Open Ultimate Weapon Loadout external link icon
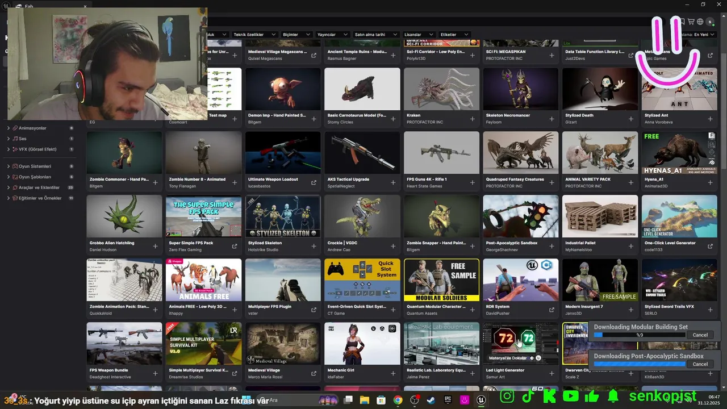 tap(314, 183)
